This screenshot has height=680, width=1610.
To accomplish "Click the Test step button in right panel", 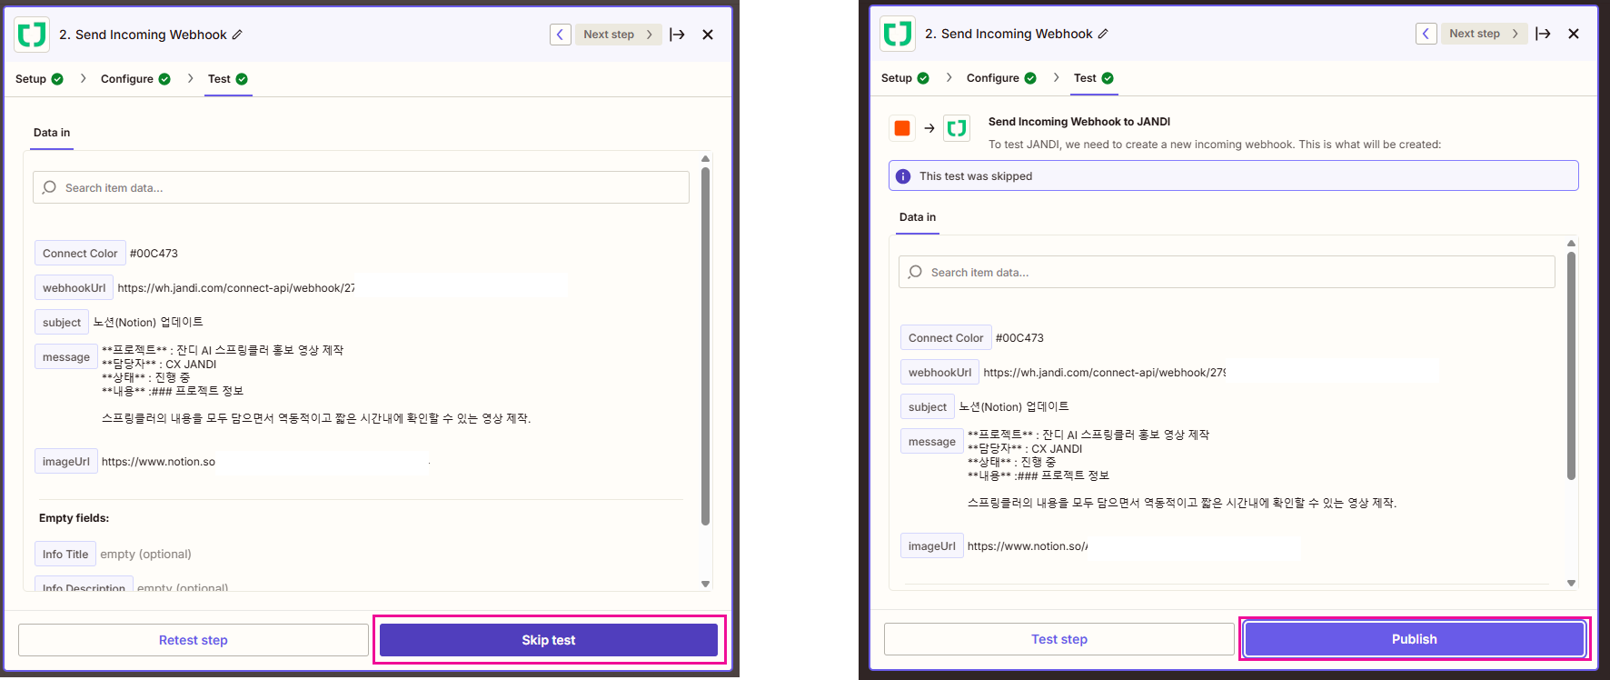I will click(x=1058, y=639).
